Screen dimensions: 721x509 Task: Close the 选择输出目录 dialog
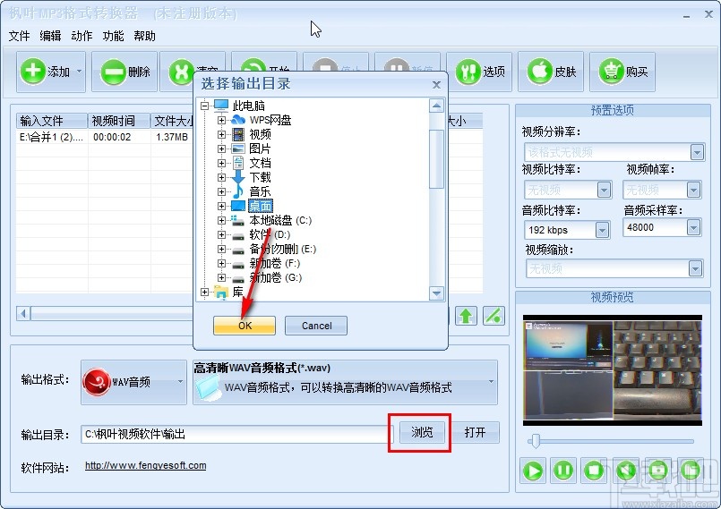click(x=437, y=84)
